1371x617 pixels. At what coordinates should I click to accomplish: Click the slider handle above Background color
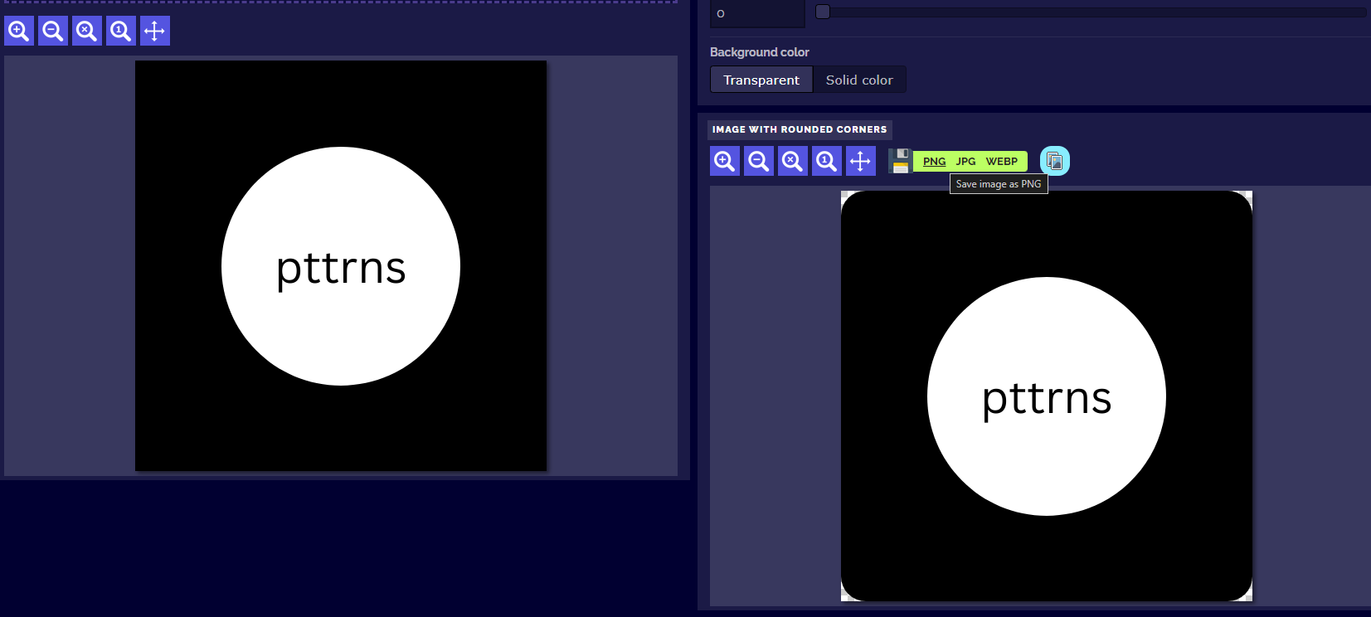(823, 12)
